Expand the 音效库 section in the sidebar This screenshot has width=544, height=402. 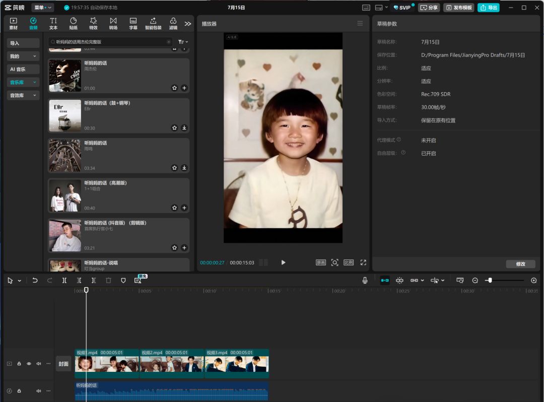pyautogui.click(x=23, y=95)
